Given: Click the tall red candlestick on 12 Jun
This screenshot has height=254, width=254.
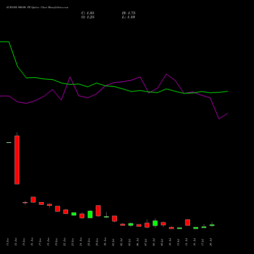Looking at the screenshot, I should coord(17,160).
